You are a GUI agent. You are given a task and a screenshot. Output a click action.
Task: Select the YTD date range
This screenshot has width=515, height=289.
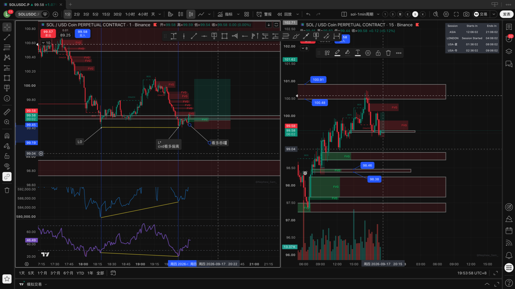point(80,273)
